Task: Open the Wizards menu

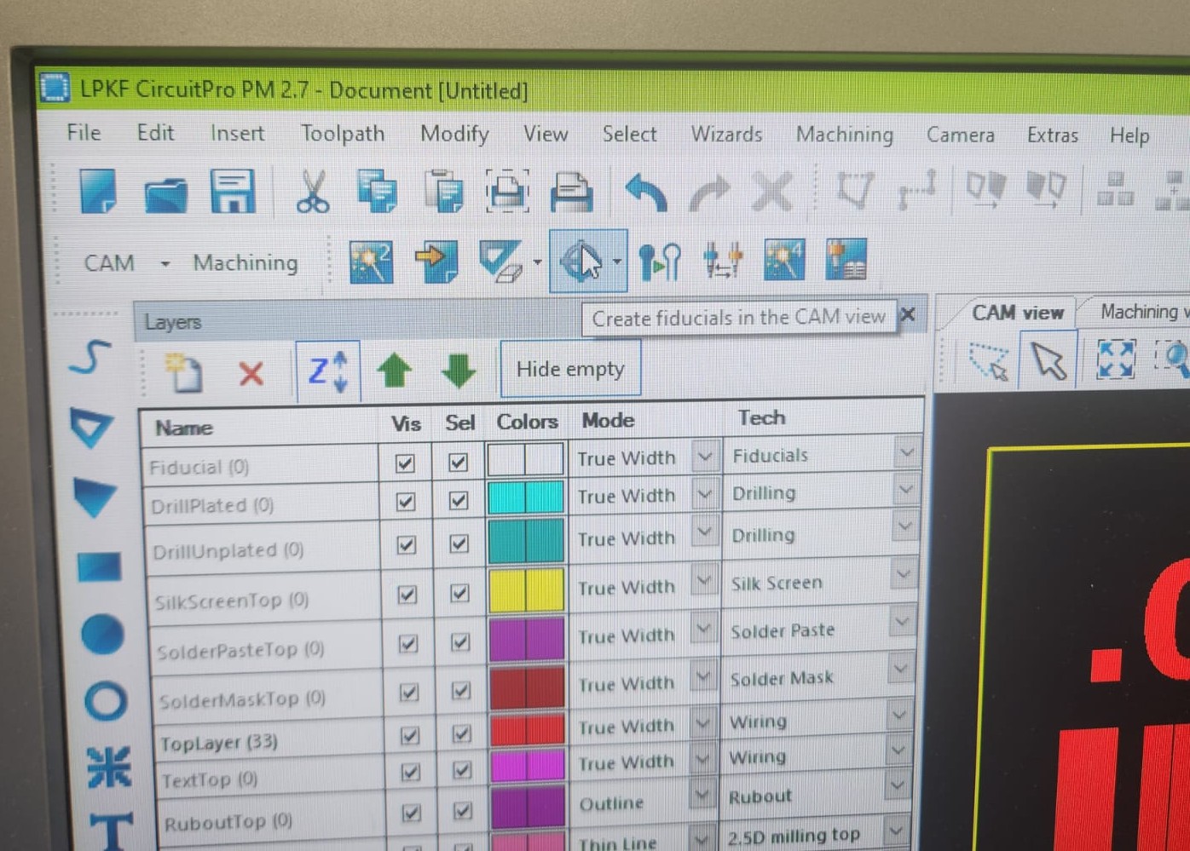Action: (x=727, y=134)
